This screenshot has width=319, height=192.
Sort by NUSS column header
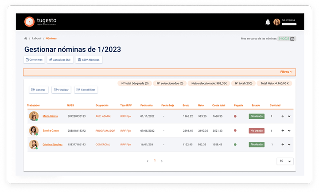tap(70, 106)
